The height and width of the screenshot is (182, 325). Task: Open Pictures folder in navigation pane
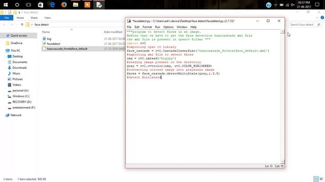(x=17, y=79)
